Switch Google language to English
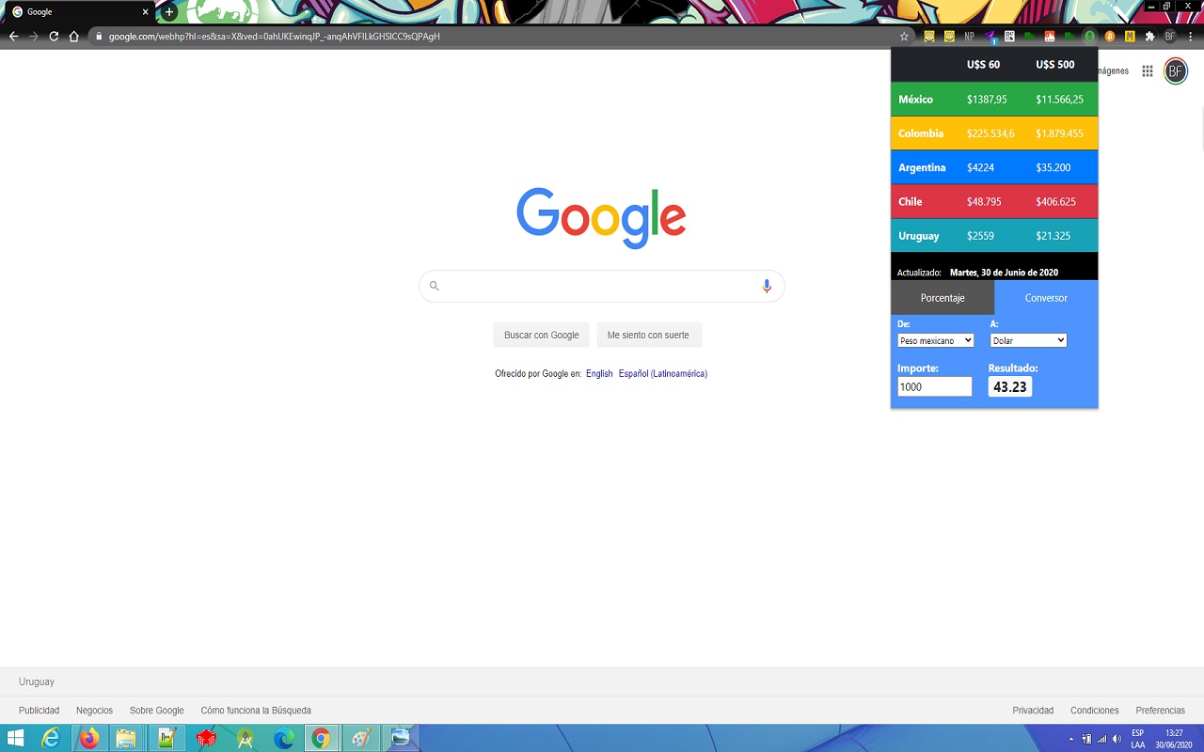This screenshot has width=1204, height=752. [599, 373]
